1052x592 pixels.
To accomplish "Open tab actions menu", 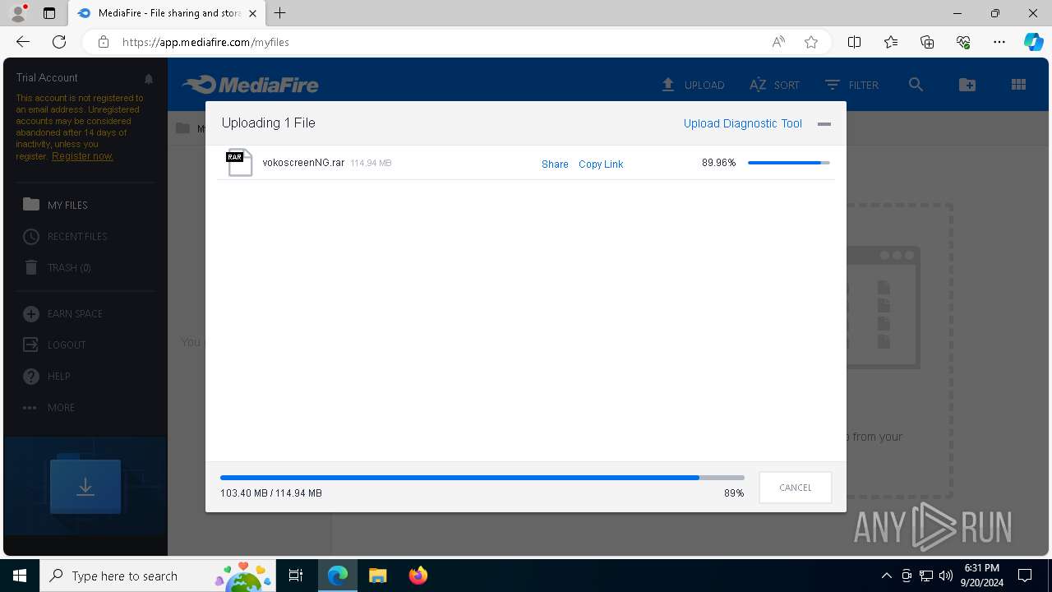I will (49, 13).
